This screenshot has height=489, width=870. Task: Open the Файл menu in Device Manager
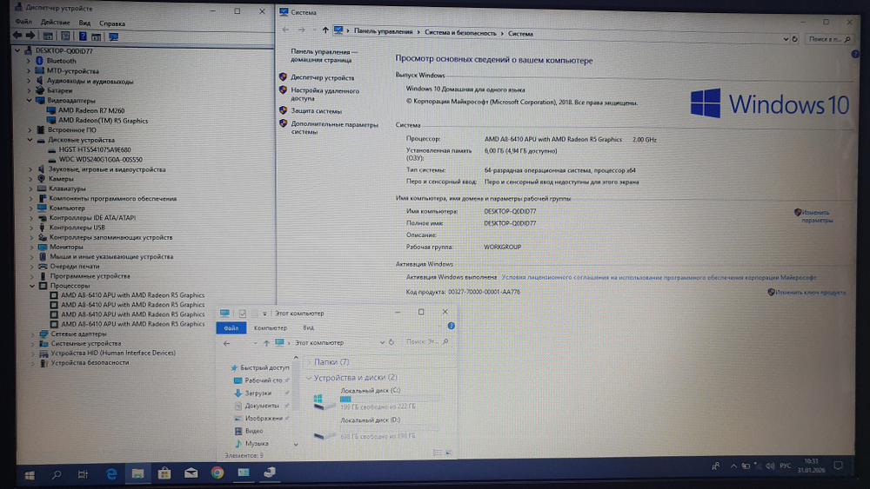[23, 23]
